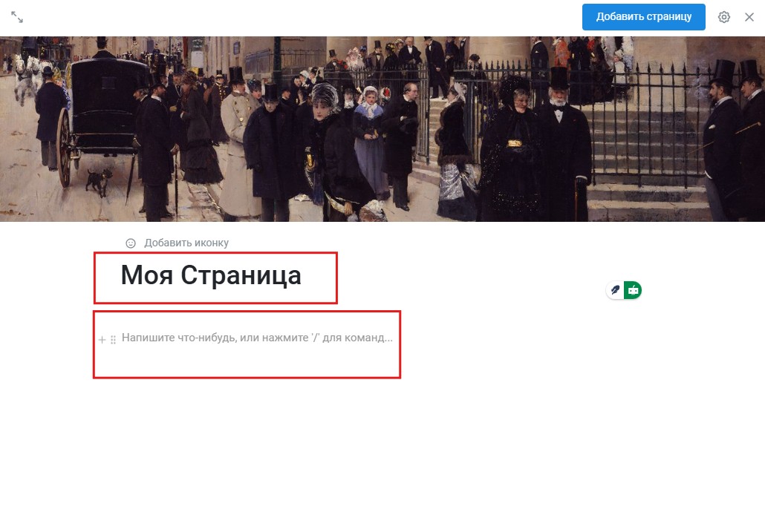This screenshot has height=532, width=765.
Task: Click the six-dot block drag handle
Action: 113,340
